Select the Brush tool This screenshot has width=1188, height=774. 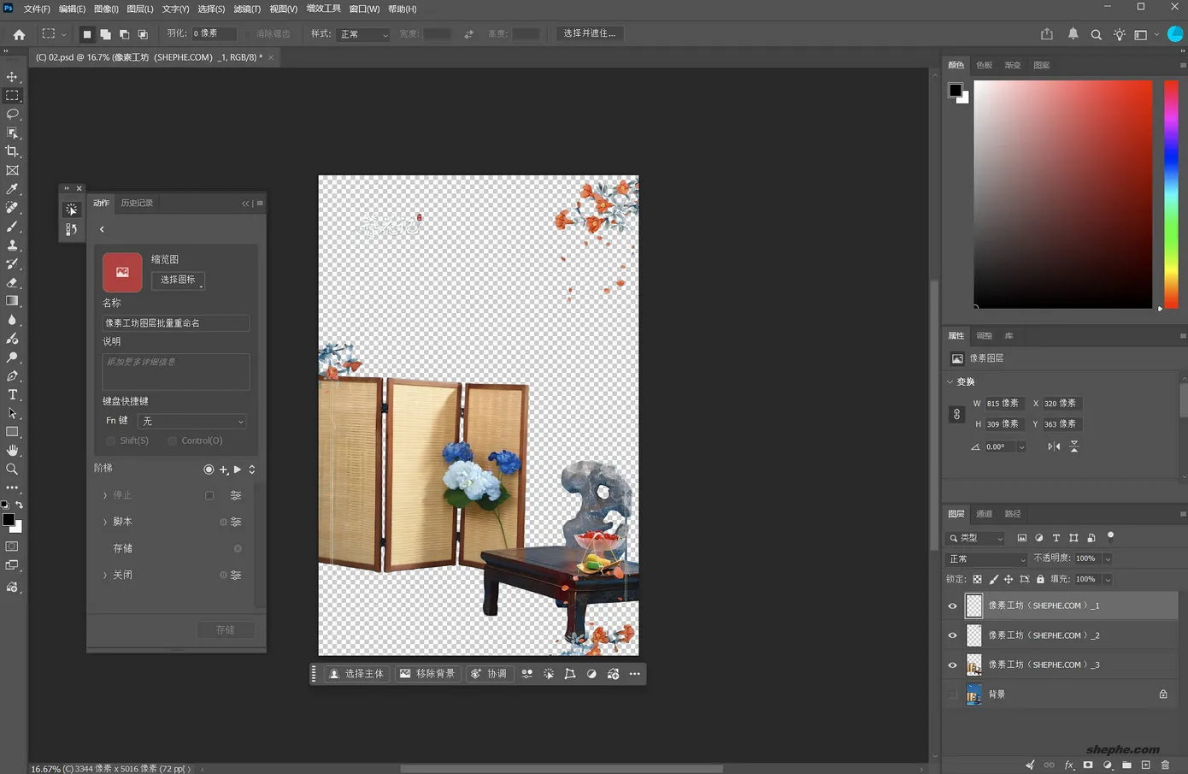(x=12, y=227)
